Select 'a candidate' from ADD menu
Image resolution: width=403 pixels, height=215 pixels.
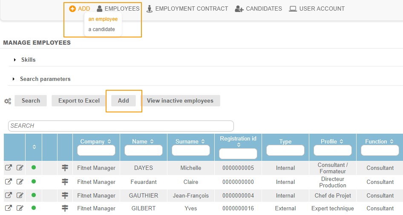[x=101, y=29]
